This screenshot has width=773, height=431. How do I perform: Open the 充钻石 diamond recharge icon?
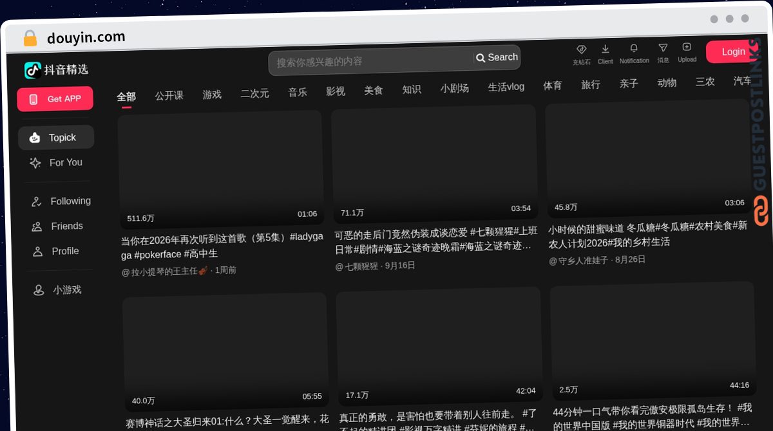581,50
